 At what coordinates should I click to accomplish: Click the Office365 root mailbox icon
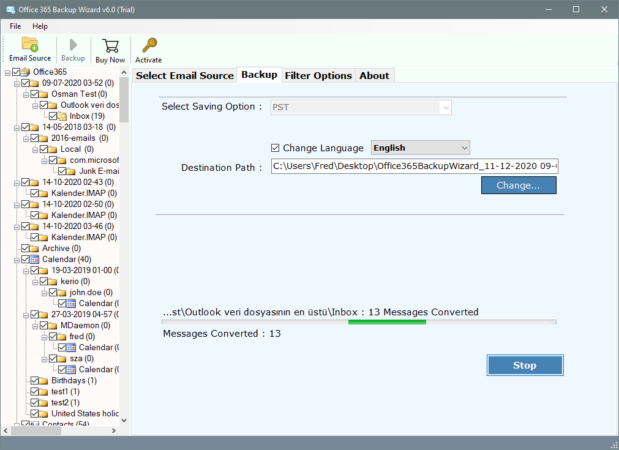pyautogui.click(x=25, y=72)
